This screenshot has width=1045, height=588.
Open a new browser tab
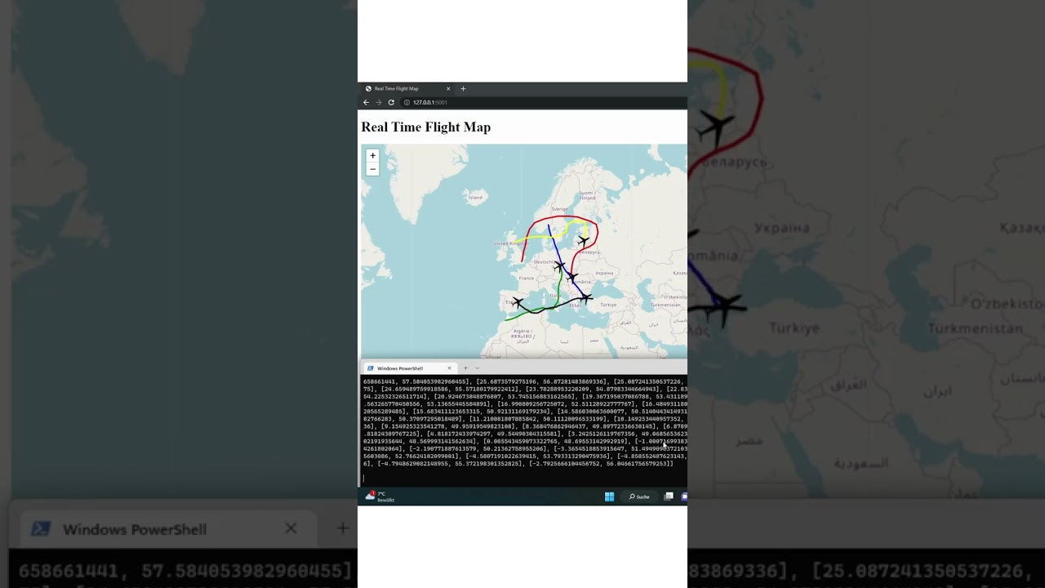463,88
